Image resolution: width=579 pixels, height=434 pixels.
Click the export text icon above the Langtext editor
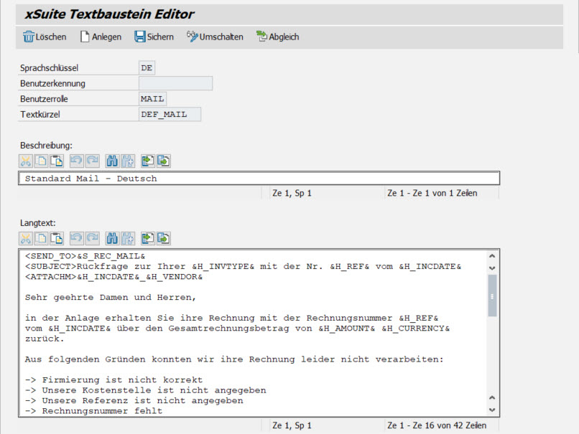164,238
